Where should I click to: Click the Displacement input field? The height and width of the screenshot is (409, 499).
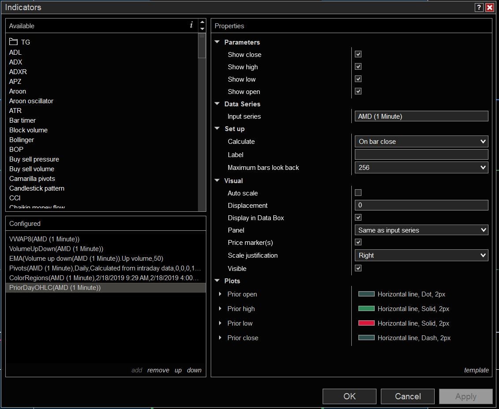(x=421, y=205)
